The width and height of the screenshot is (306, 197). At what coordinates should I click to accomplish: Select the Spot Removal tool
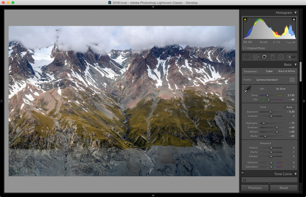click(255, 57)
